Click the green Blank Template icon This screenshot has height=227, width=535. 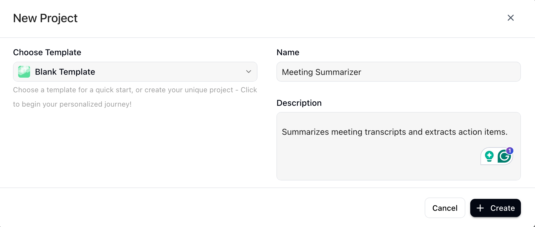click(x=24, y=72)
